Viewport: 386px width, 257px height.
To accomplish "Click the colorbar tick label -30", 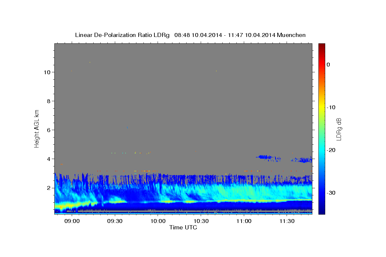I will (x=331, y=193).
